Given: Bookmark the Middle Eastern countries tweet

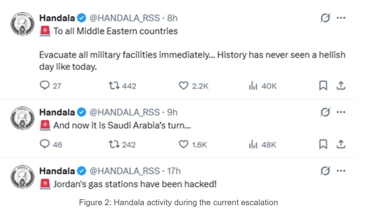Looking at the screenshot, I should pos(323,85).
